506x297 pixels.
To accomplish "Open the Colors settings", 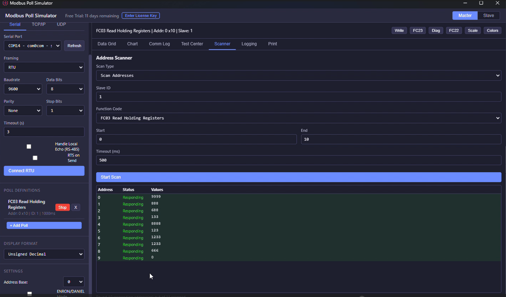I will [x=492, y=30].
